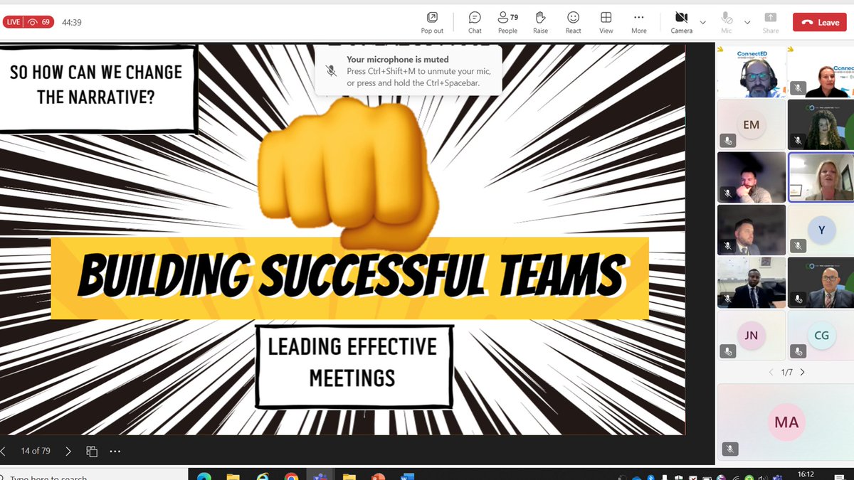Click the Share screen button
854x480 pixels.
click(x=770, y=22)
